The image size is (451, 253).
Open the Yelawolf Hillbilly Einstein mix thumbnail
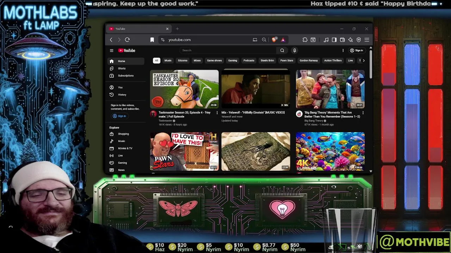click(x=256, y=89)
